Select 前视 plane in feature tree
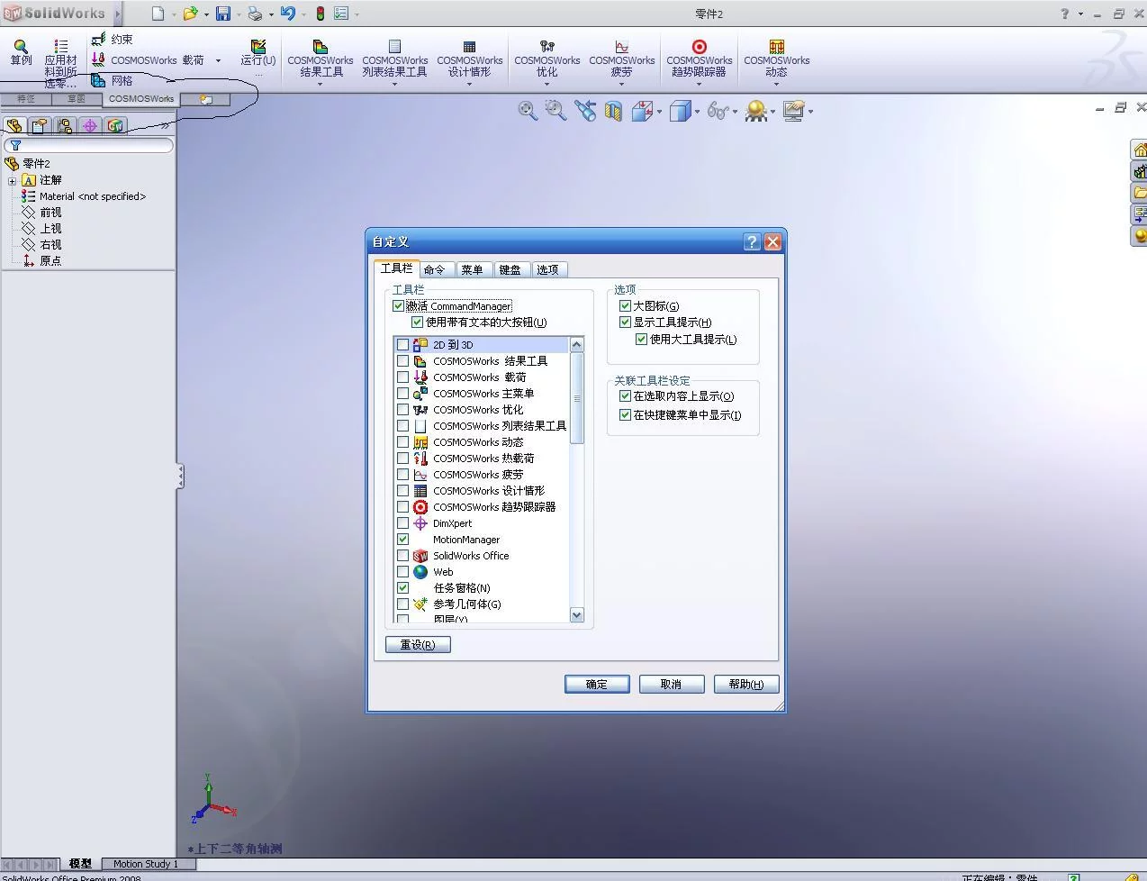The height and width of the screenshot is (881, 1147). pyautogui.click(x=42, y=213)
